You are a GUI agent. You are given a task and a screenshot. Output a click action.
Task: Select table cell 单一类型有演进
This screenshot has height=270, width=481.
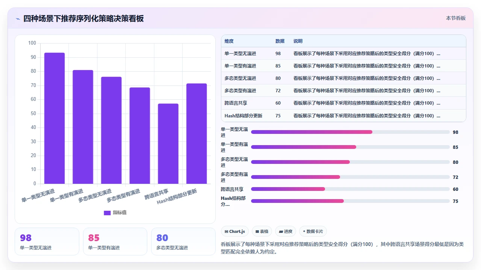point(240,66)
